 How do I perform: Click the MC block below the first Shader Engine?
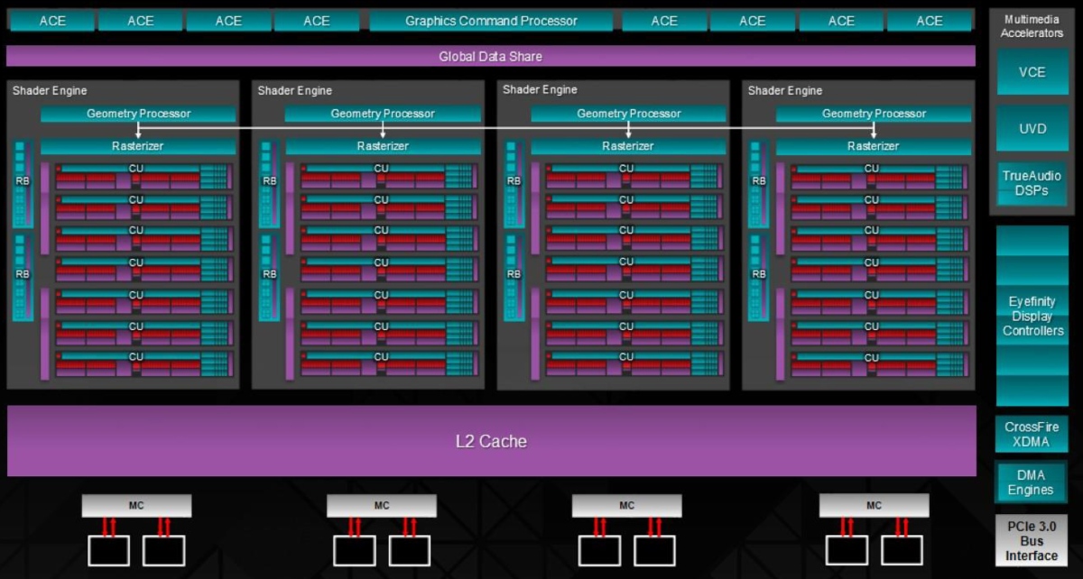coord(135,506)
